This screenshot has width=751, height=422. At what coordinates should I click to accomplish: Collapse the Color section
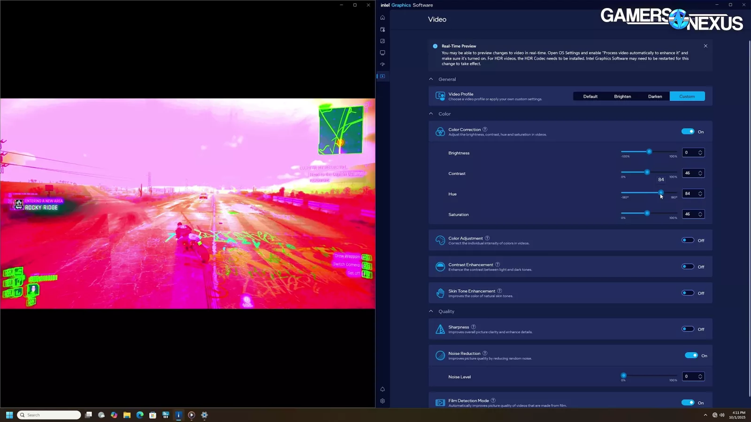pyautogui.click(x=431, y=114)
